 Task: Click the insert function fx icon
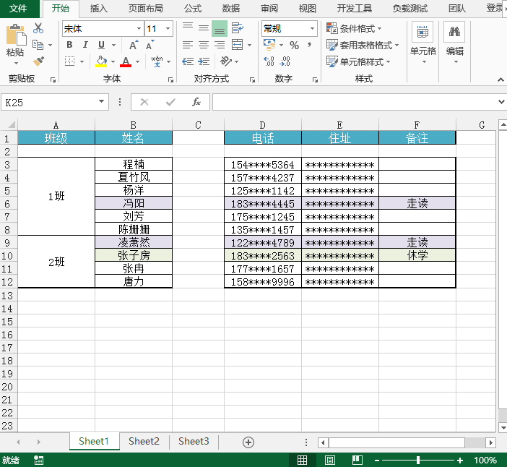[x=196, y=102]
